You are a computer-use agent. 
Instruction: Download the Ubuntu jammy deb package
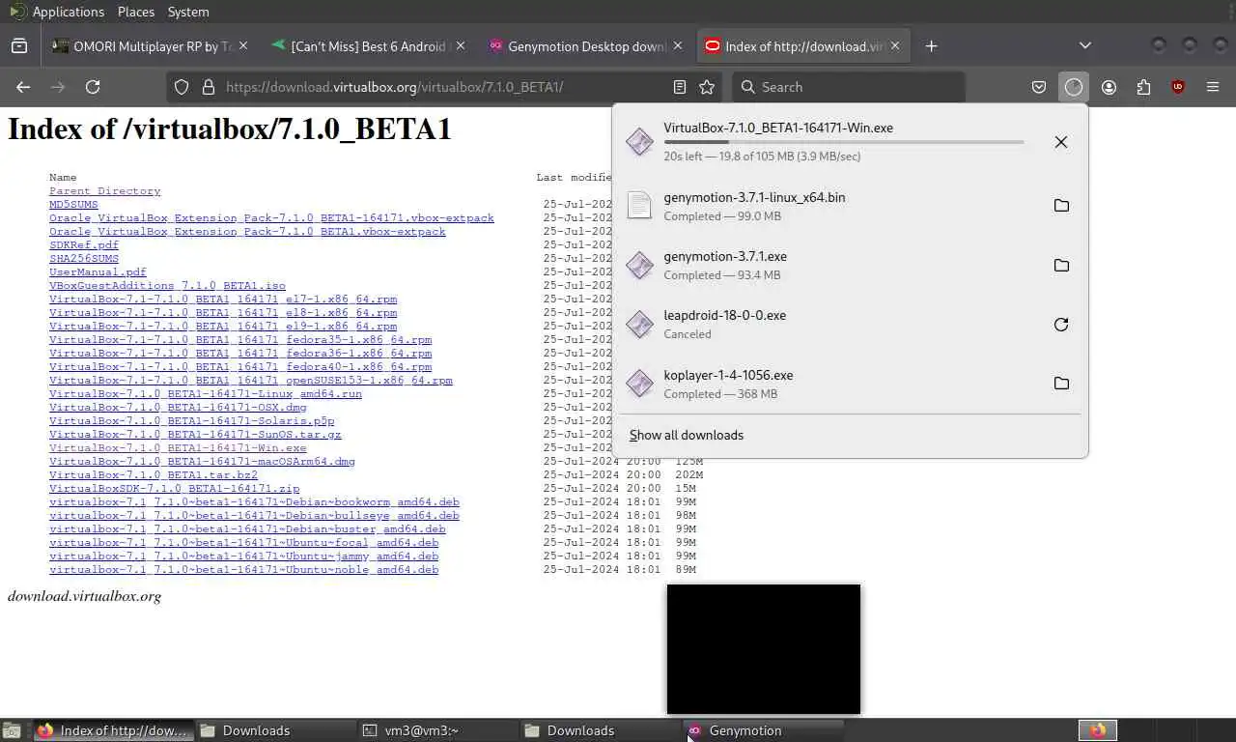click(243, 556)
